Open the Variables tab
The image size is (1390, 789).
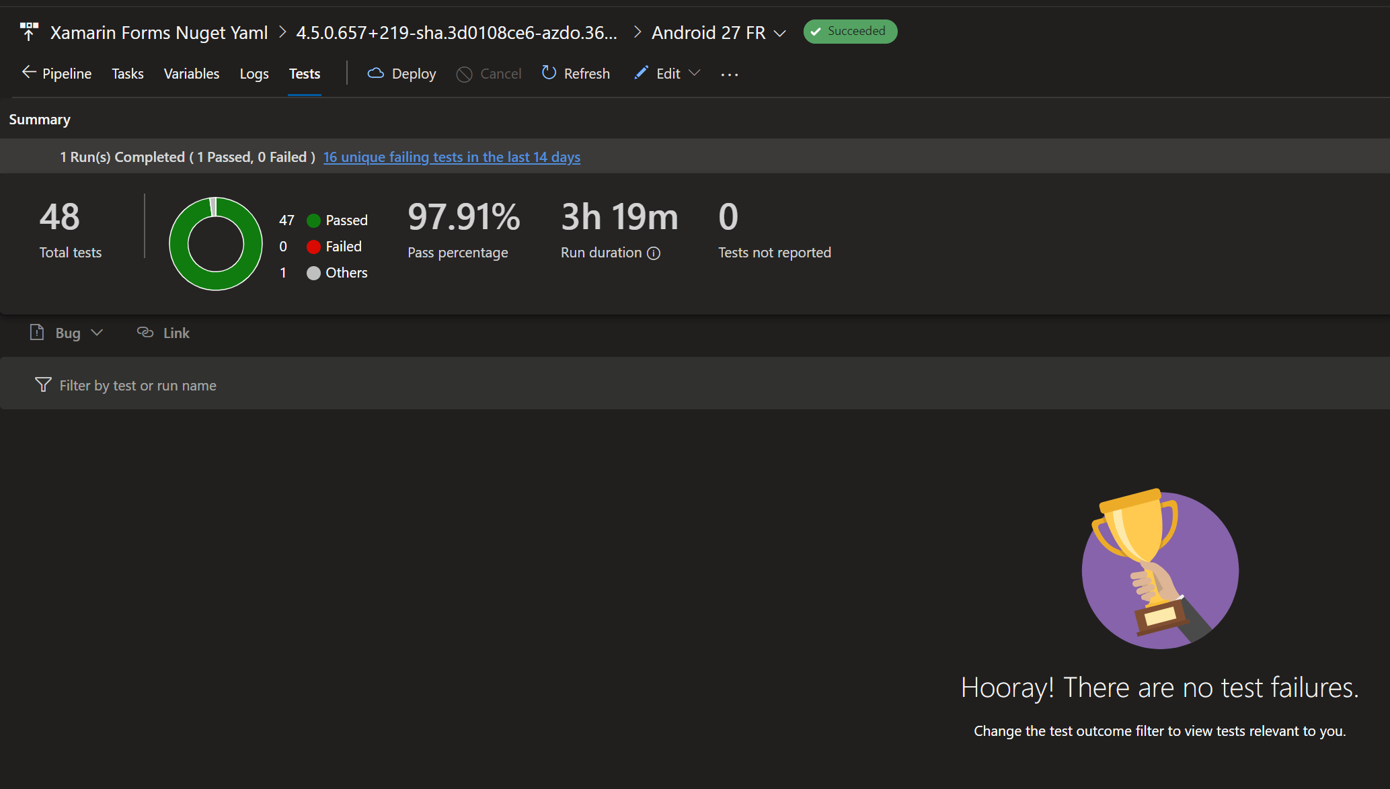pyautogui.click(x=191, y=74)
